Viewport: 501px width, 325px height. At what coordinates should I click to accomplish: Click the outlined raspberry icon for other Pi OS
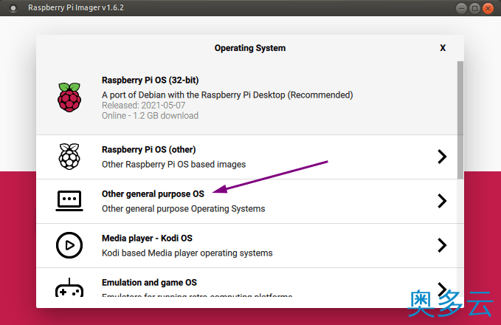coord(69,157)
